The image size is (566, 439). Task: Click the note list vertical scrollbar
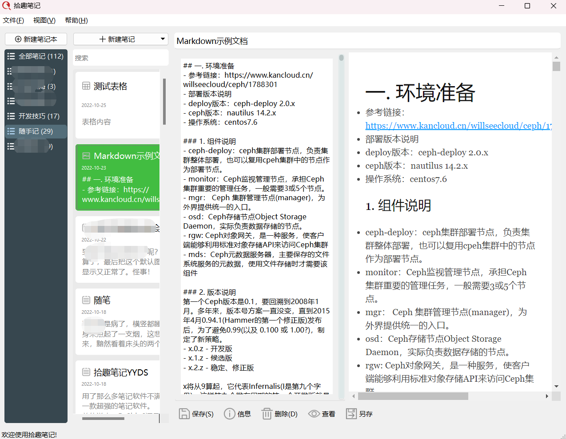164,102
